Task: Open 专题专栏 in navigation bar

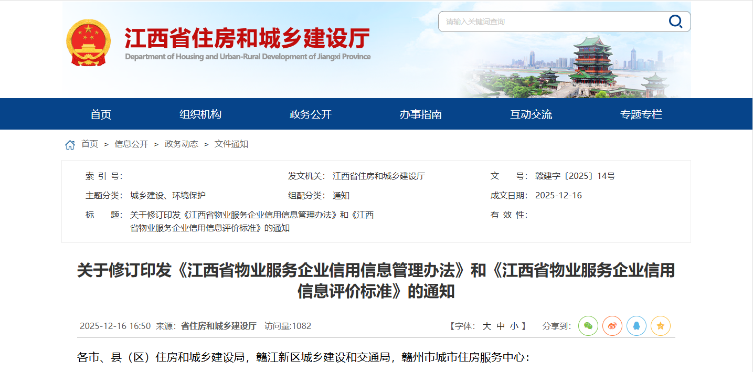Action: (641, 114)
